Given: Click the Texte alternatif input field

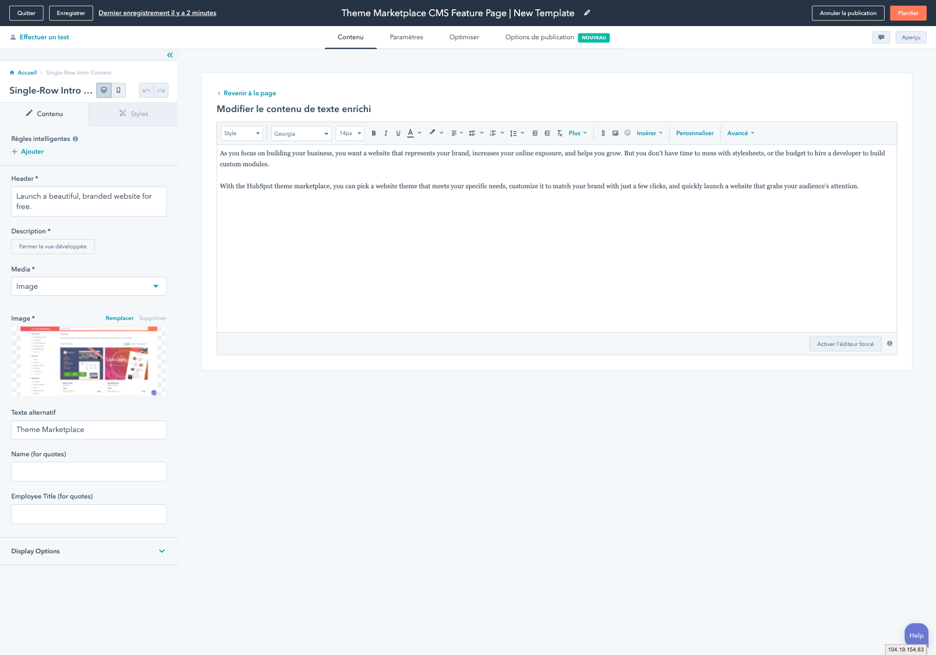Looking at the screenshot, I should (x=89, y=430).
